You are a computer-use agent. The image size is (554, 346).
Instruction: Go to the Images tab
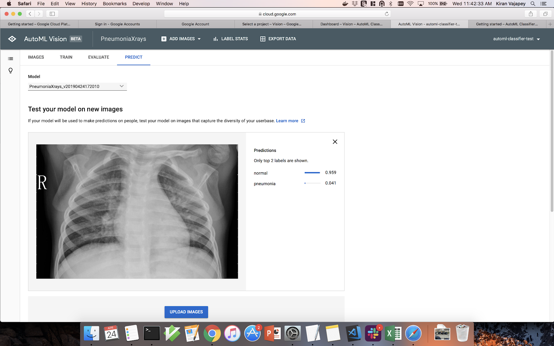pos(36,57)
